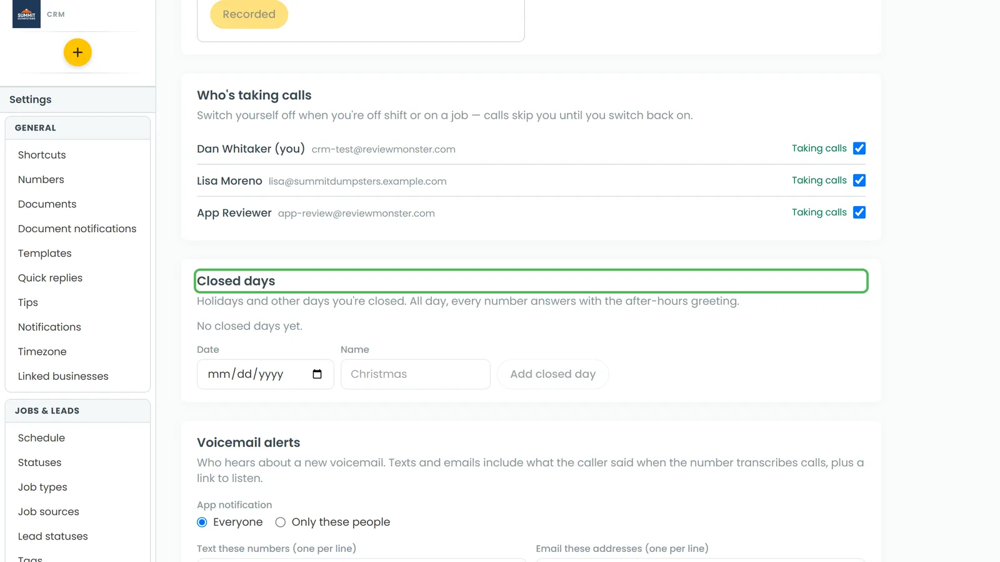Screen dimensions: 1000x562
Task: Select Only these people radio option
Action: coord(281,522)
